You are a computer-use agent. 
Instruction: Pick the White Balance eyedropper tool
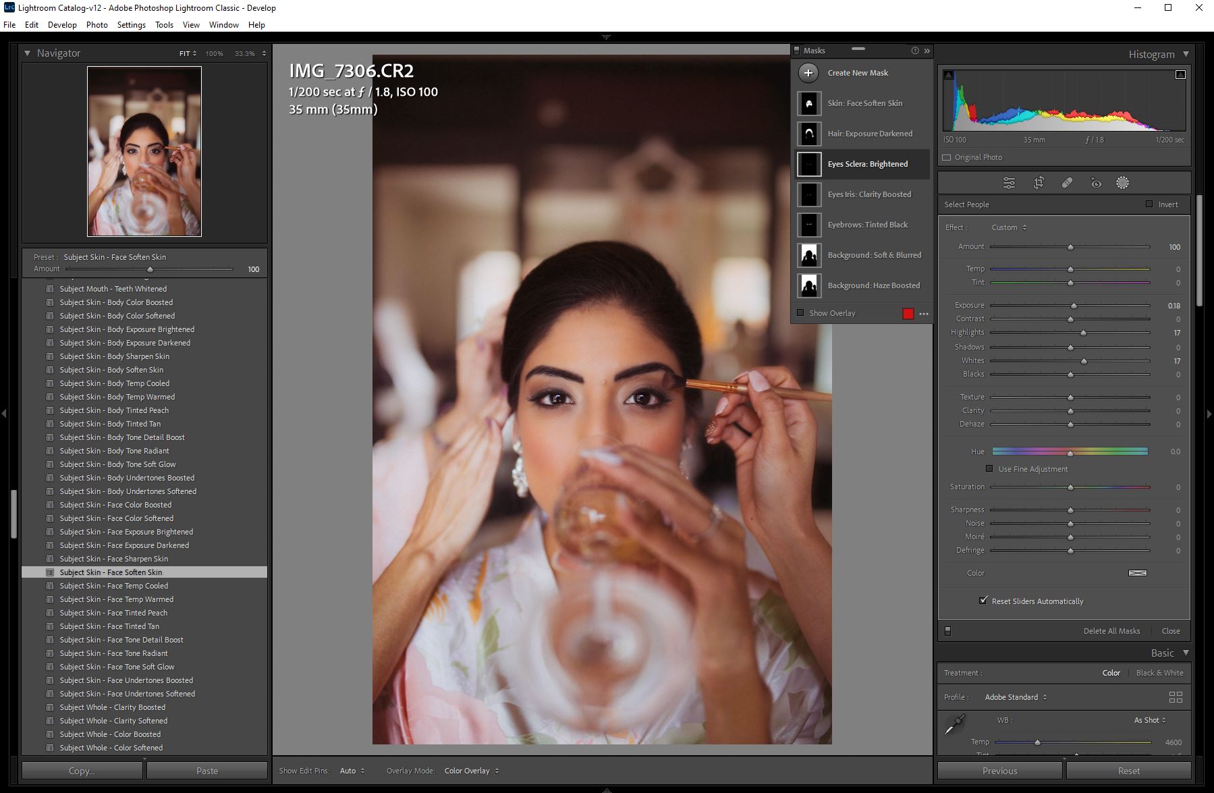(x=954, y=725)
